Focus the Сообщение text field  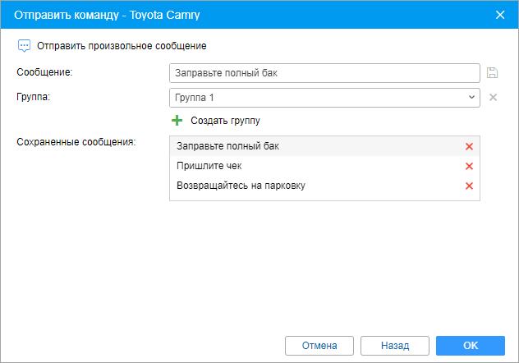click(x=324, y=73)
